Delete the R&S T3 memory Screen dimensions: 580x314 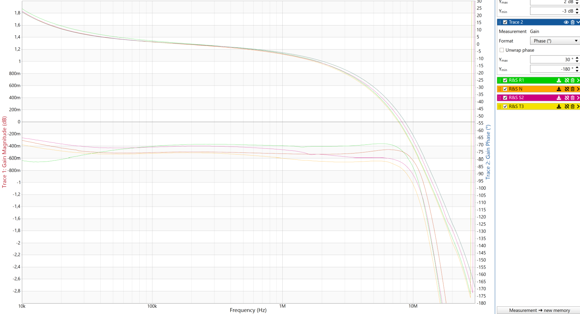[572, 106]
